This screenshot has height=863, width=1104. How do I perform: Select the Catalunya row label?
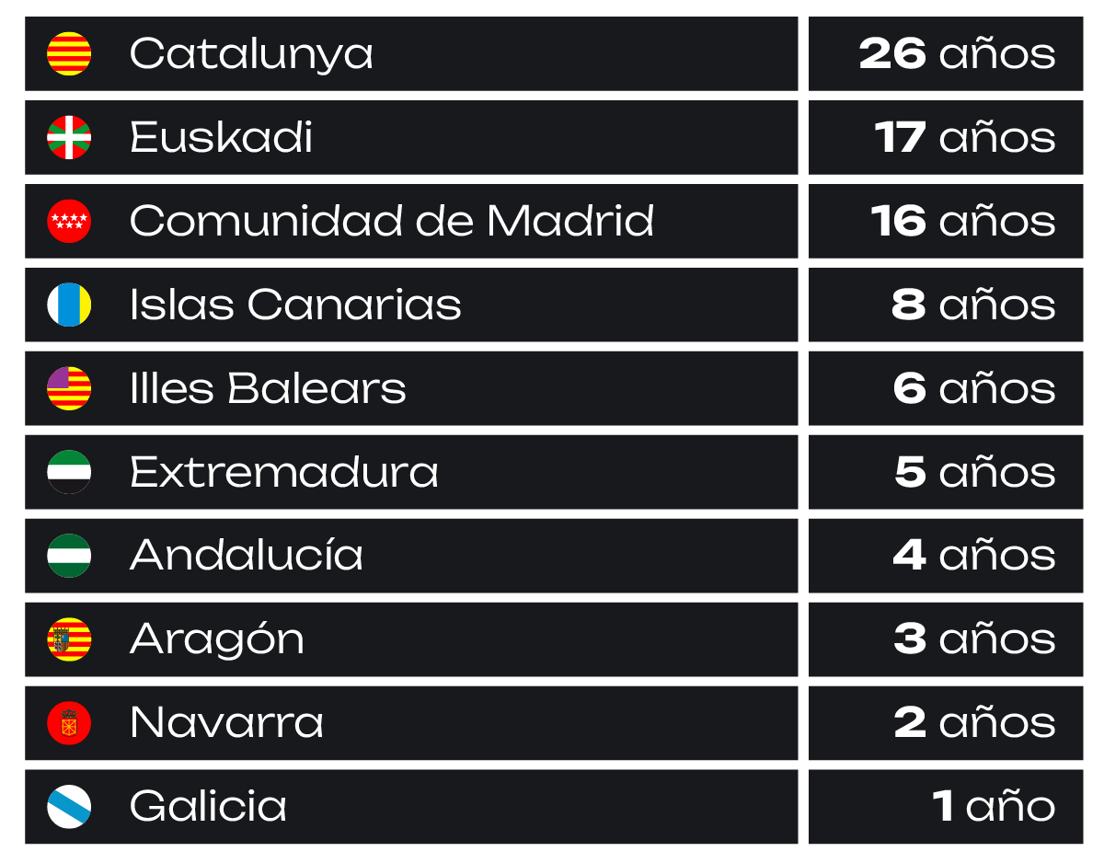click(x=251, y=54)
